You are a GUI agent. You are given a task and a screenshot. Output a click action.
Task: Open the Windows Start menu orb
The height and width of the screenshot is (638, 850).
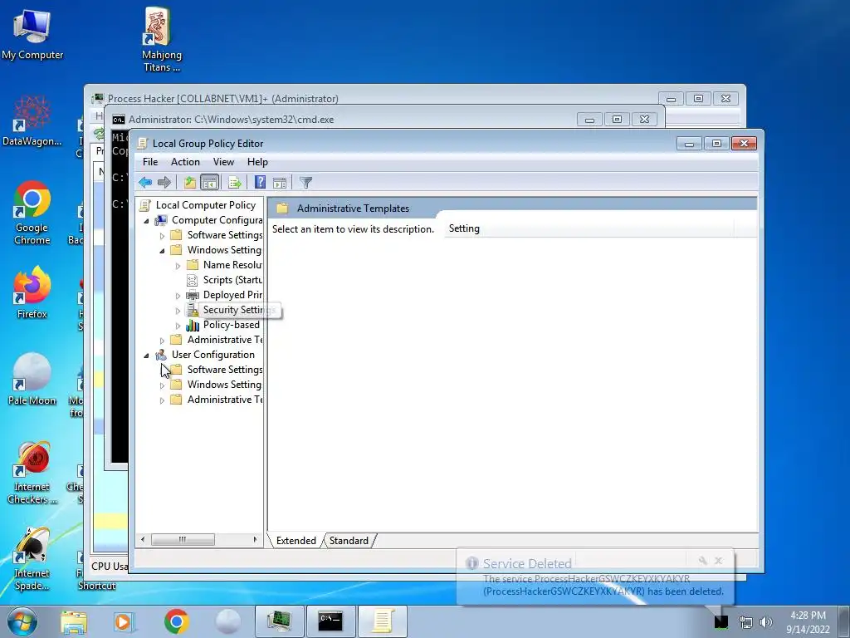point(22,621)
